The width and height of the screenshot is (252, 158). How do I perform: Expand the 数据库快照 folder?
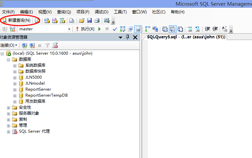(x=15, y=72)
